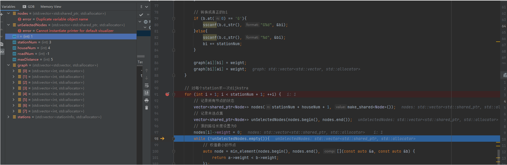This screenshot has width=507, height=165.
Task: Show more toolbar items via double chevron
Action: coord(148,15)
